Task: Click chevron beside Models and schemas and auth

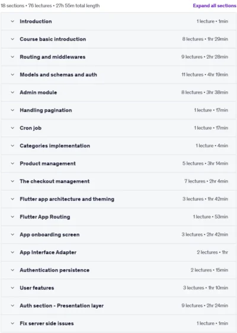Action: (x=12, y=75)
